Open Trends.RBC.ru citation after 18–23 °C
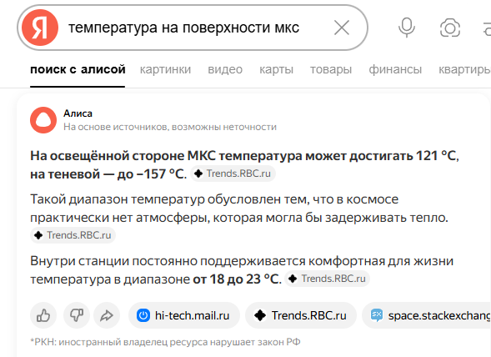The height and width of the screenshot is (357, 491). [x=328, y=279]
